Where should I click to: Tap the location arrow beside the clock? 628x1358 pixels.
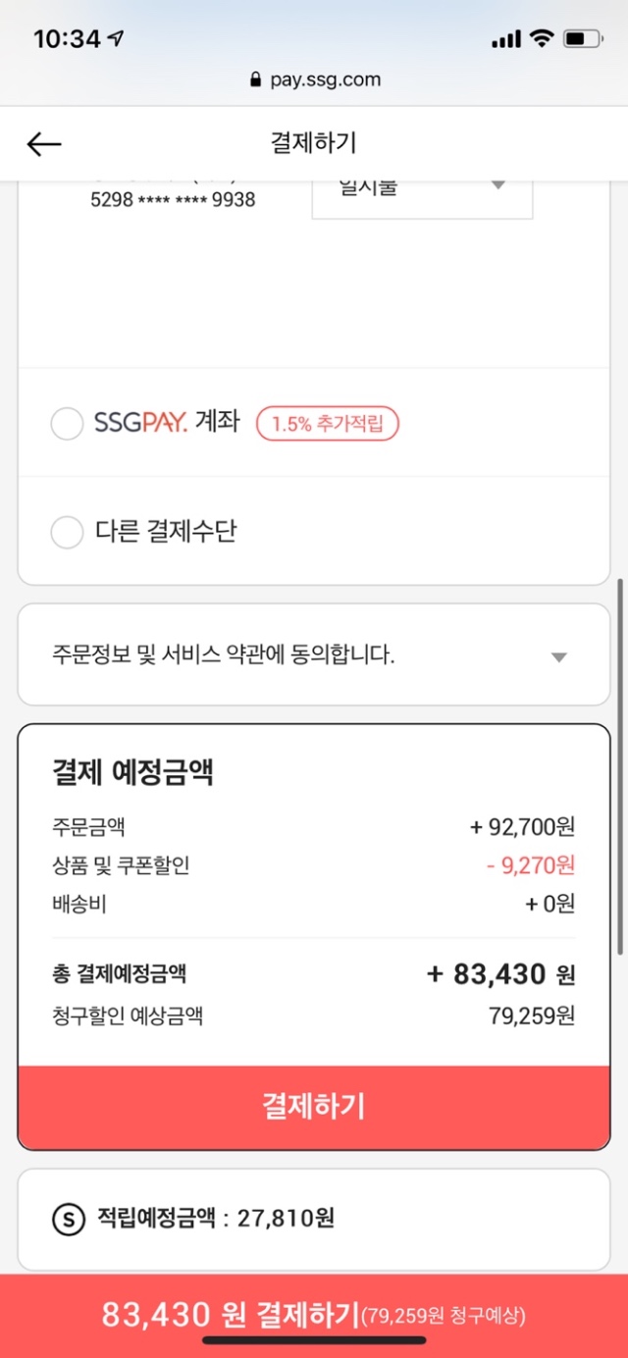click(x=117, y=38)
